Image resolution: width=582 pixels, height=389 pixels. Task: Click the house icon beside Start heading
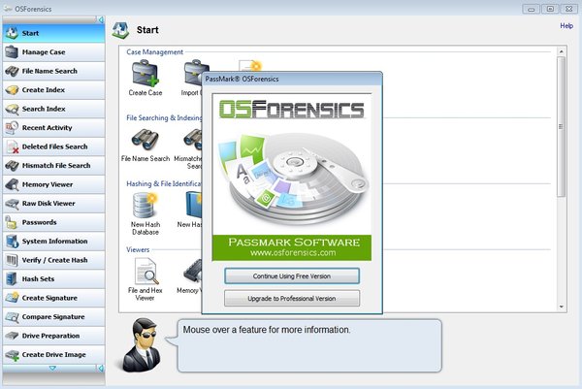coord(120,30)
